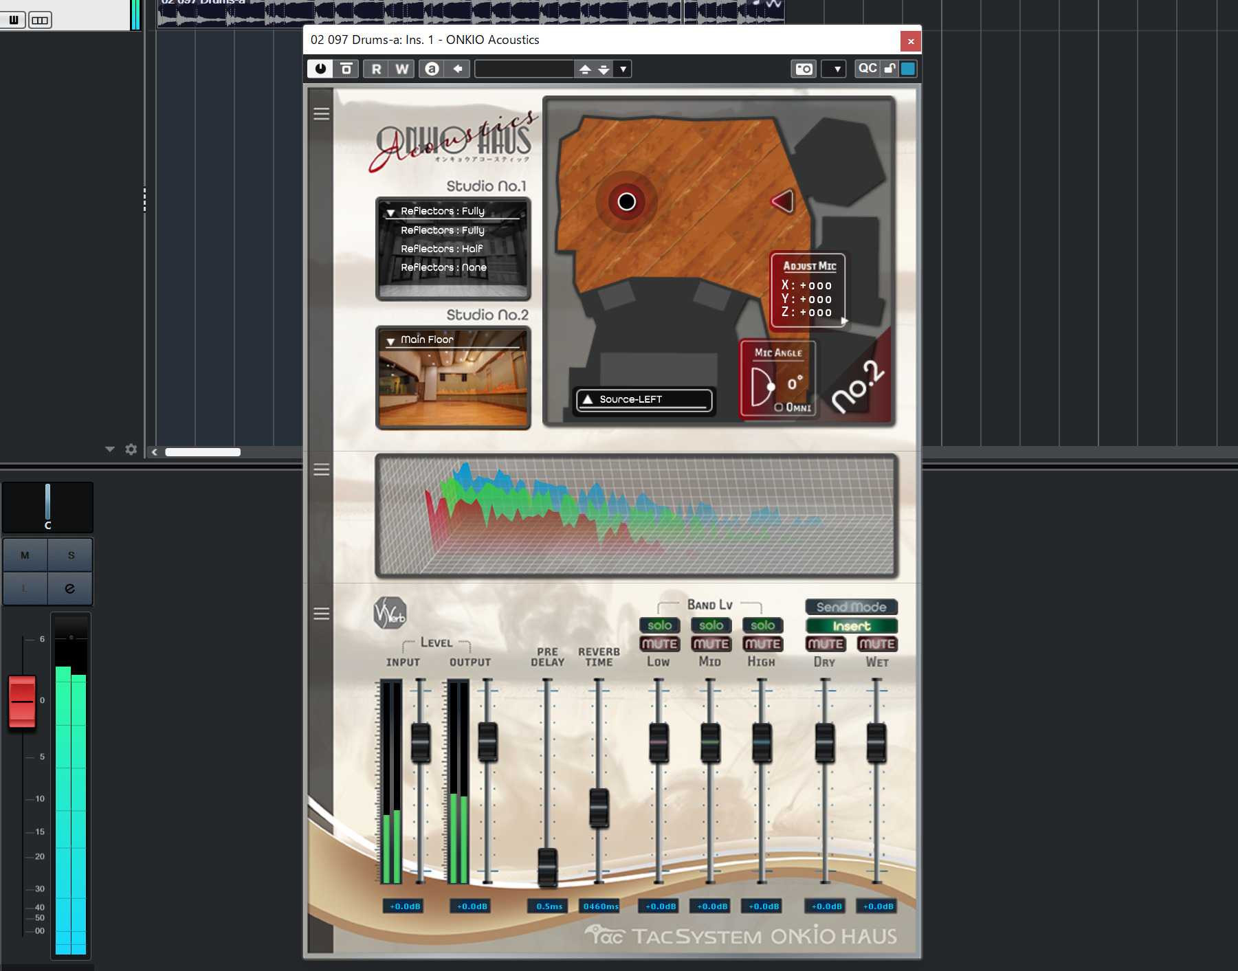The width and height of the screenshot is (1238, 971).
Task: Collapse the studio section hamburger icon
Action: pyautogui.click(x=321, y=114)
